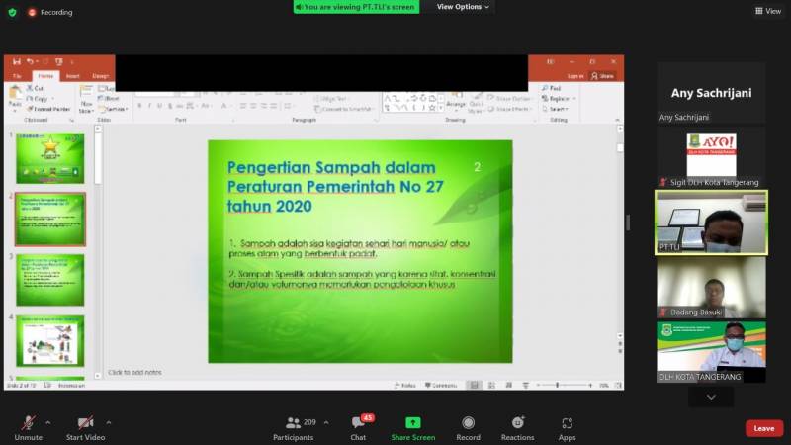
Task: Click the green Share Screen icon
Action: point(412,423)
